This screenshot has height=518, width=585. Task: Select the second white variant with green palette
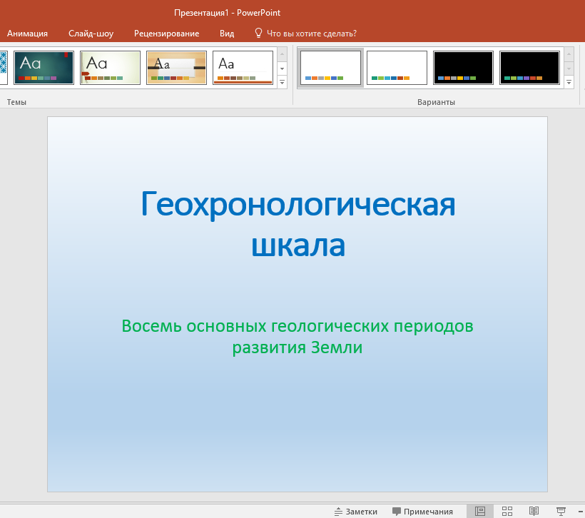(397, 68)
